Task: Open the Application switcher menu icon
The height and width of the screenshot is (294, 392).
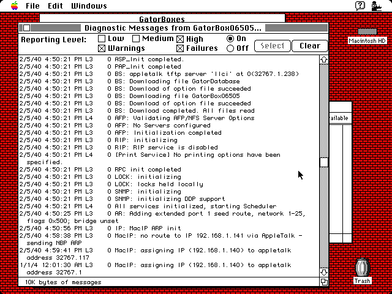Action: 376,6
